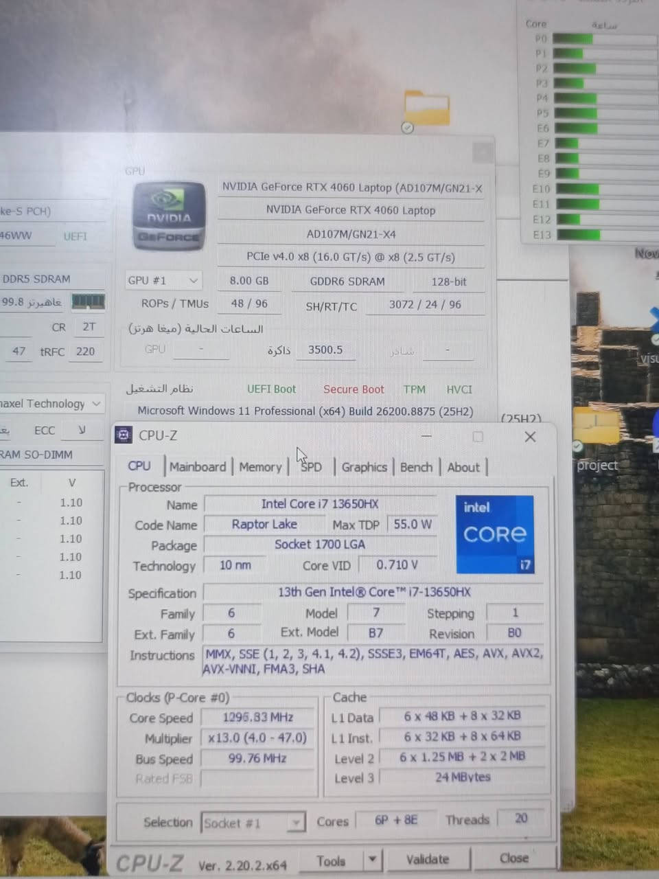
Task: Minimize the CPU-Z window
Action: [x=426, y=436]
